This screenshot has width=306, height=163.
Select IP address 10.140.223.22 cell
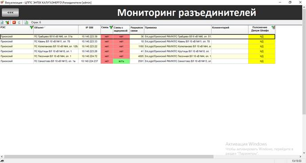[x=90, y=47]
